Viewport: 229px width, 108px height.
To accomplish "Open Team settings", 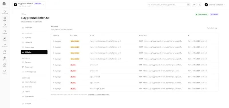I will pos(34,91).
